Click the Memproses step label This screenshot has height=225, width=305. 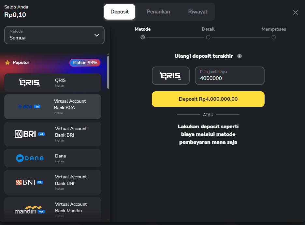tap(274, 29)
